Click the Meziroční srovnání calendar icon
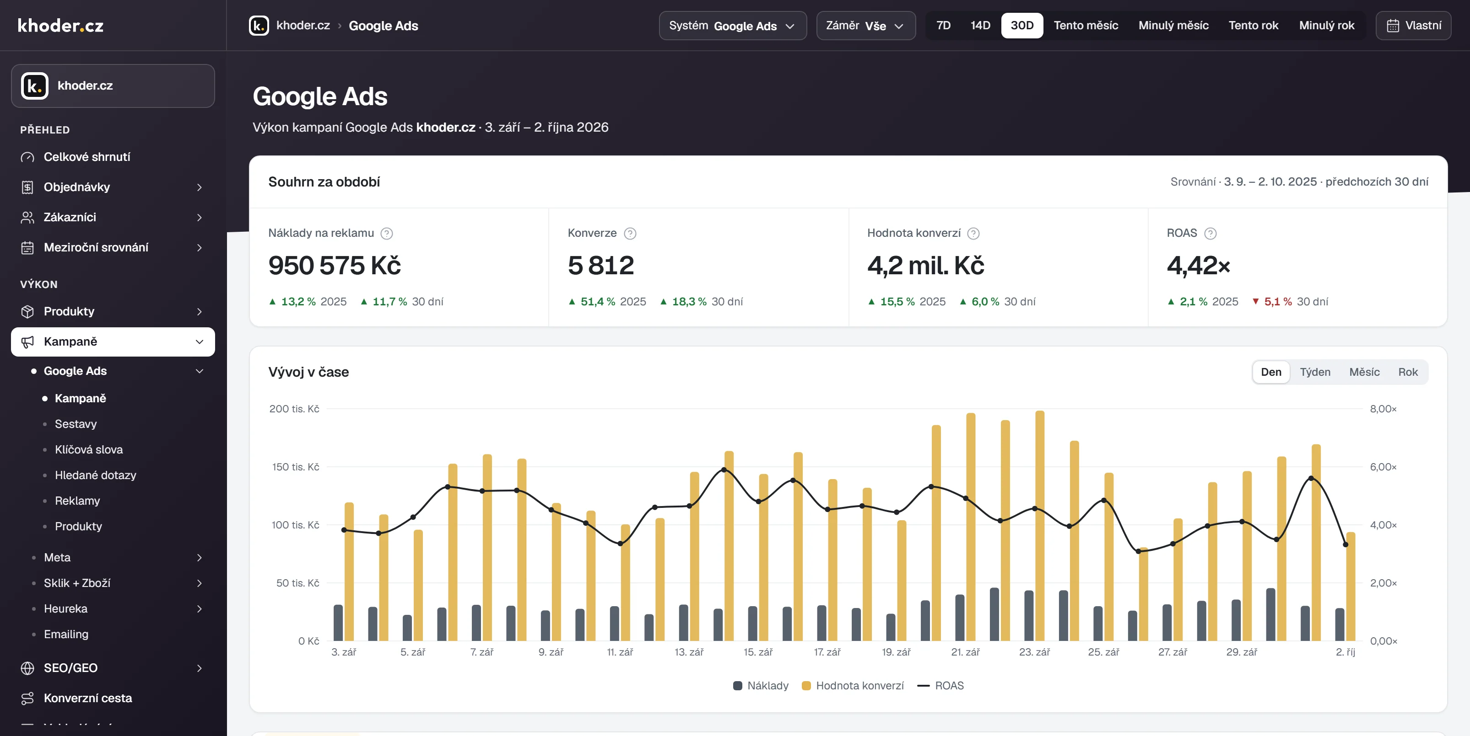The height and width of the screenshot is (736, 1470). (x=27, y=247)
